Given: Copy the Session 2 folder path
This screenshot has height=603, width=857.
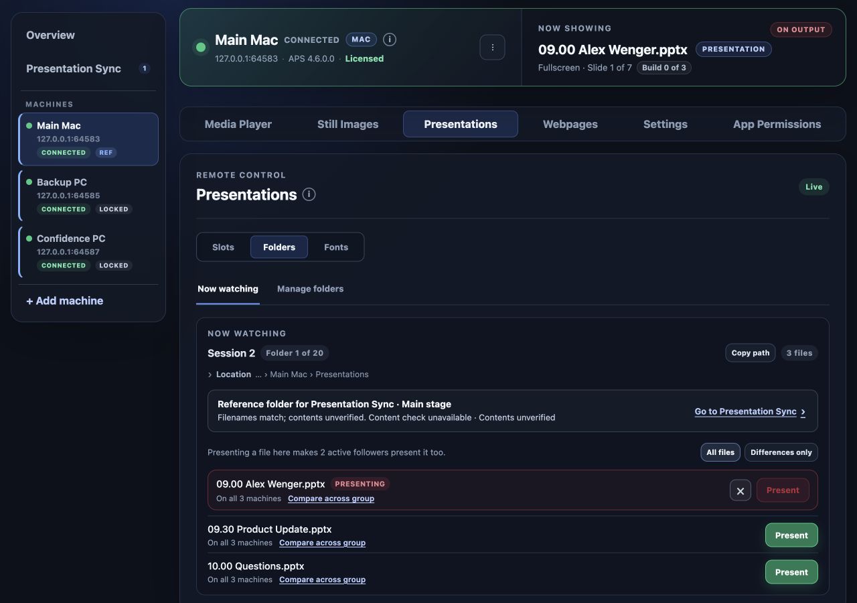Looking at the screenshot, I should pyautogui.click(x=751, y=353).
